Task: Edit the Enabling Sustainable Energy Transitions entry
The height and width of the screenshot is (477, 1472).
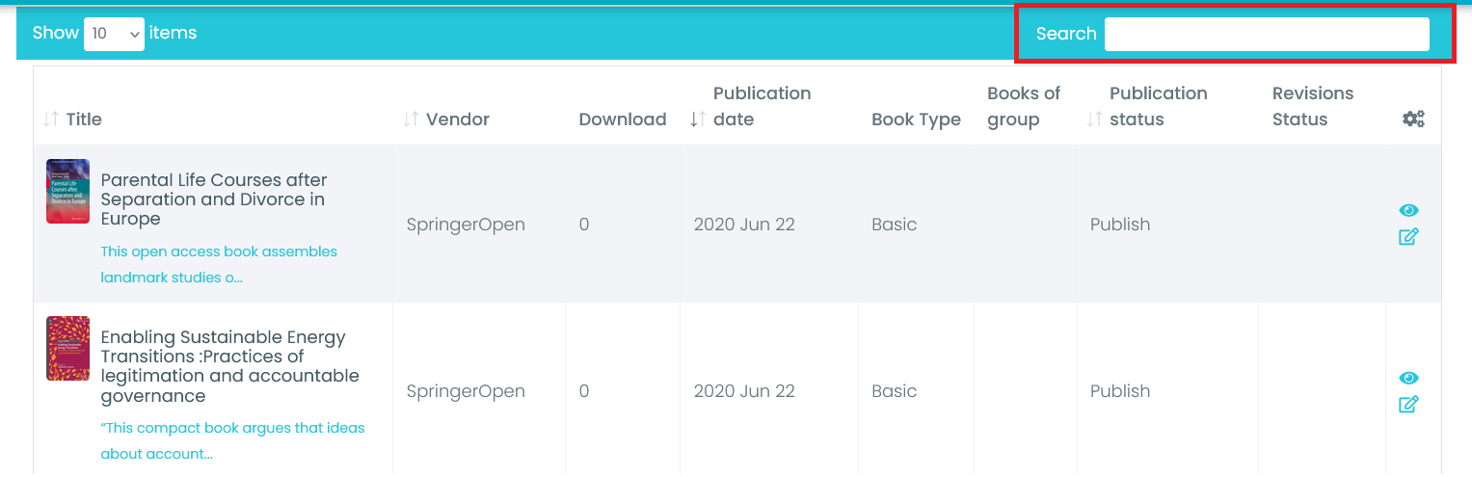Action: click(1408, 405)
